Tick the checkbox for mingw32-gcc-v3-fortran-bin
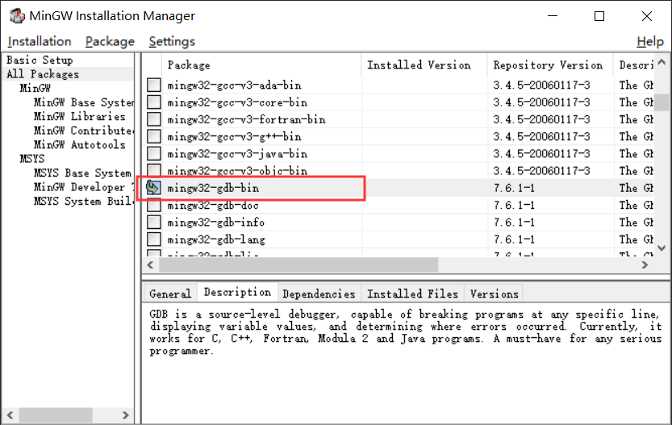Image resolution: width=672 pixels, height=425 pixels. 154,119
